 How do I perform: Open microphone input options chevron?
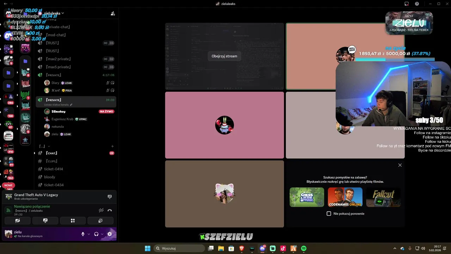pos(89,234)
